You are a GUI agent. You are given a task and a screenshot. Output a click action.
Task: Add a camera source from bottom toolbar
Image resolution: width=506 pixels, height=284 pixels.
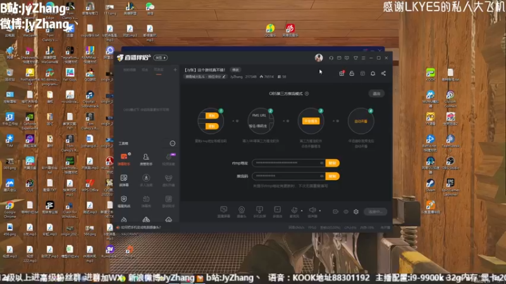pos(242,212)
